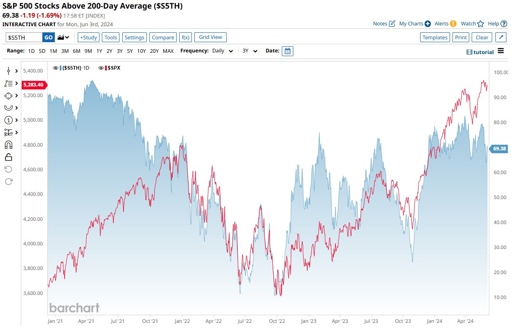The image size is (513, 331).
Task: Open the Frequency Daily dropdown
Action: [x=223, y=51]
